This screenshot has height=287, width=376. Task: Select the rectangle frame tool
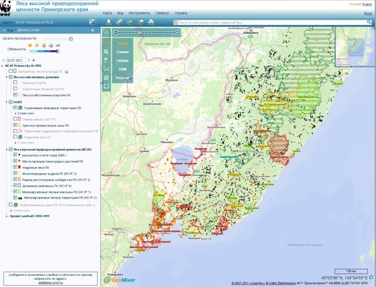coord(106,86)
